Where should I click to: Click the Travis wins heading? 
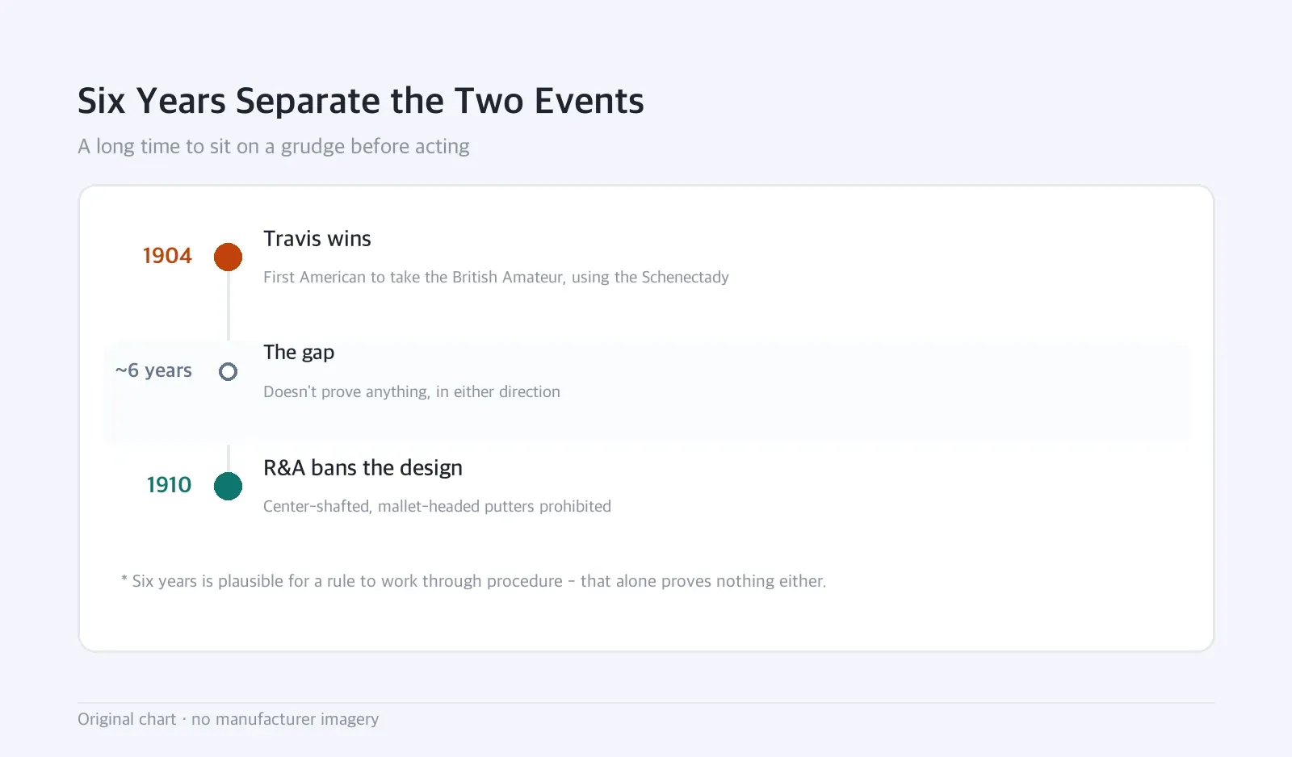point(317,239)
